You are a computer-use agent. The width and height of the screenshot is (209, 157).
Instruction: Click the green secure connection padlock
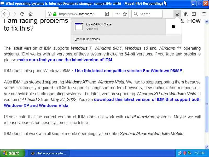pyautogui.click(x=55, y=14)
